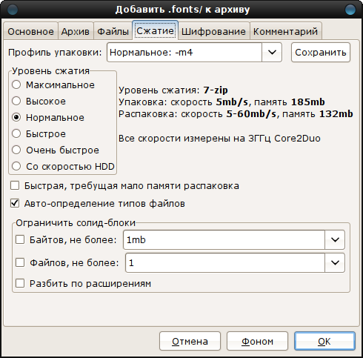Click the left round title bar button
This screenshot has height=358, width=363.
[13, 10]
